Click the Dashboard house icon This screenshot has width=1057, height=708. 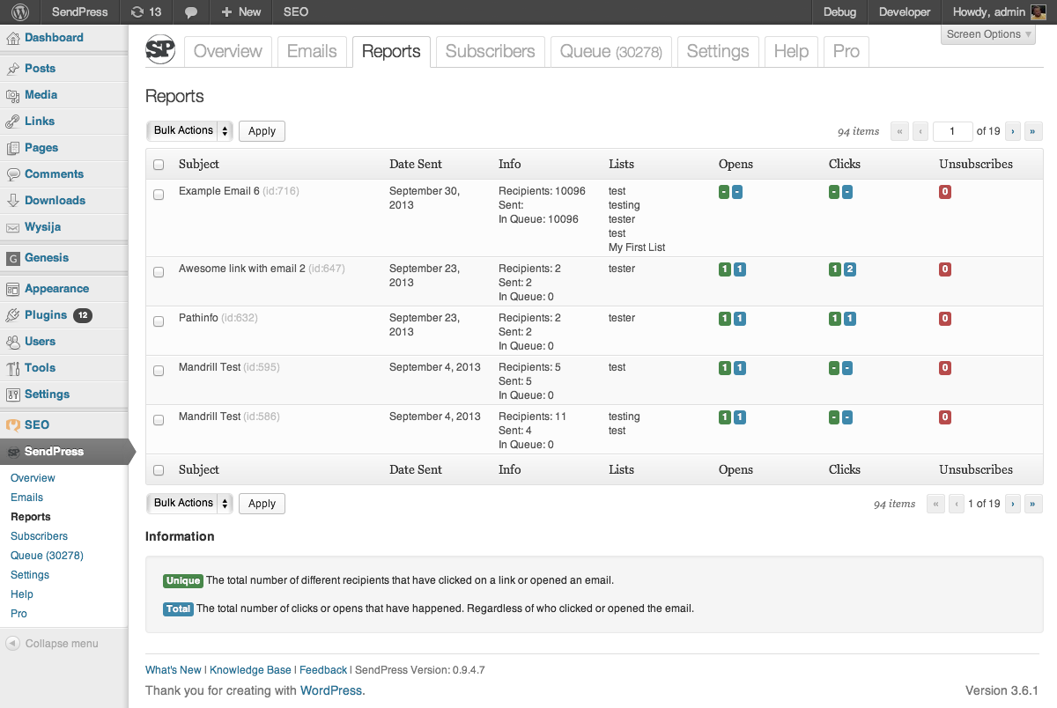point(13,38)
